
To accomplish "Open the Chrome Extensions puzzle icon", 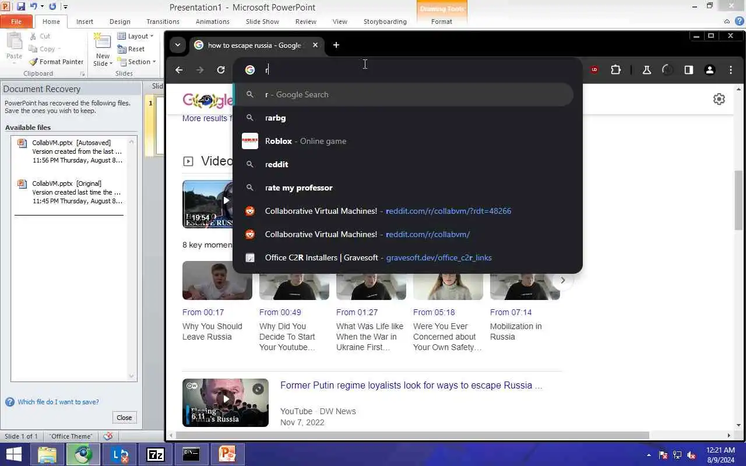I will (x=615, y=70).
